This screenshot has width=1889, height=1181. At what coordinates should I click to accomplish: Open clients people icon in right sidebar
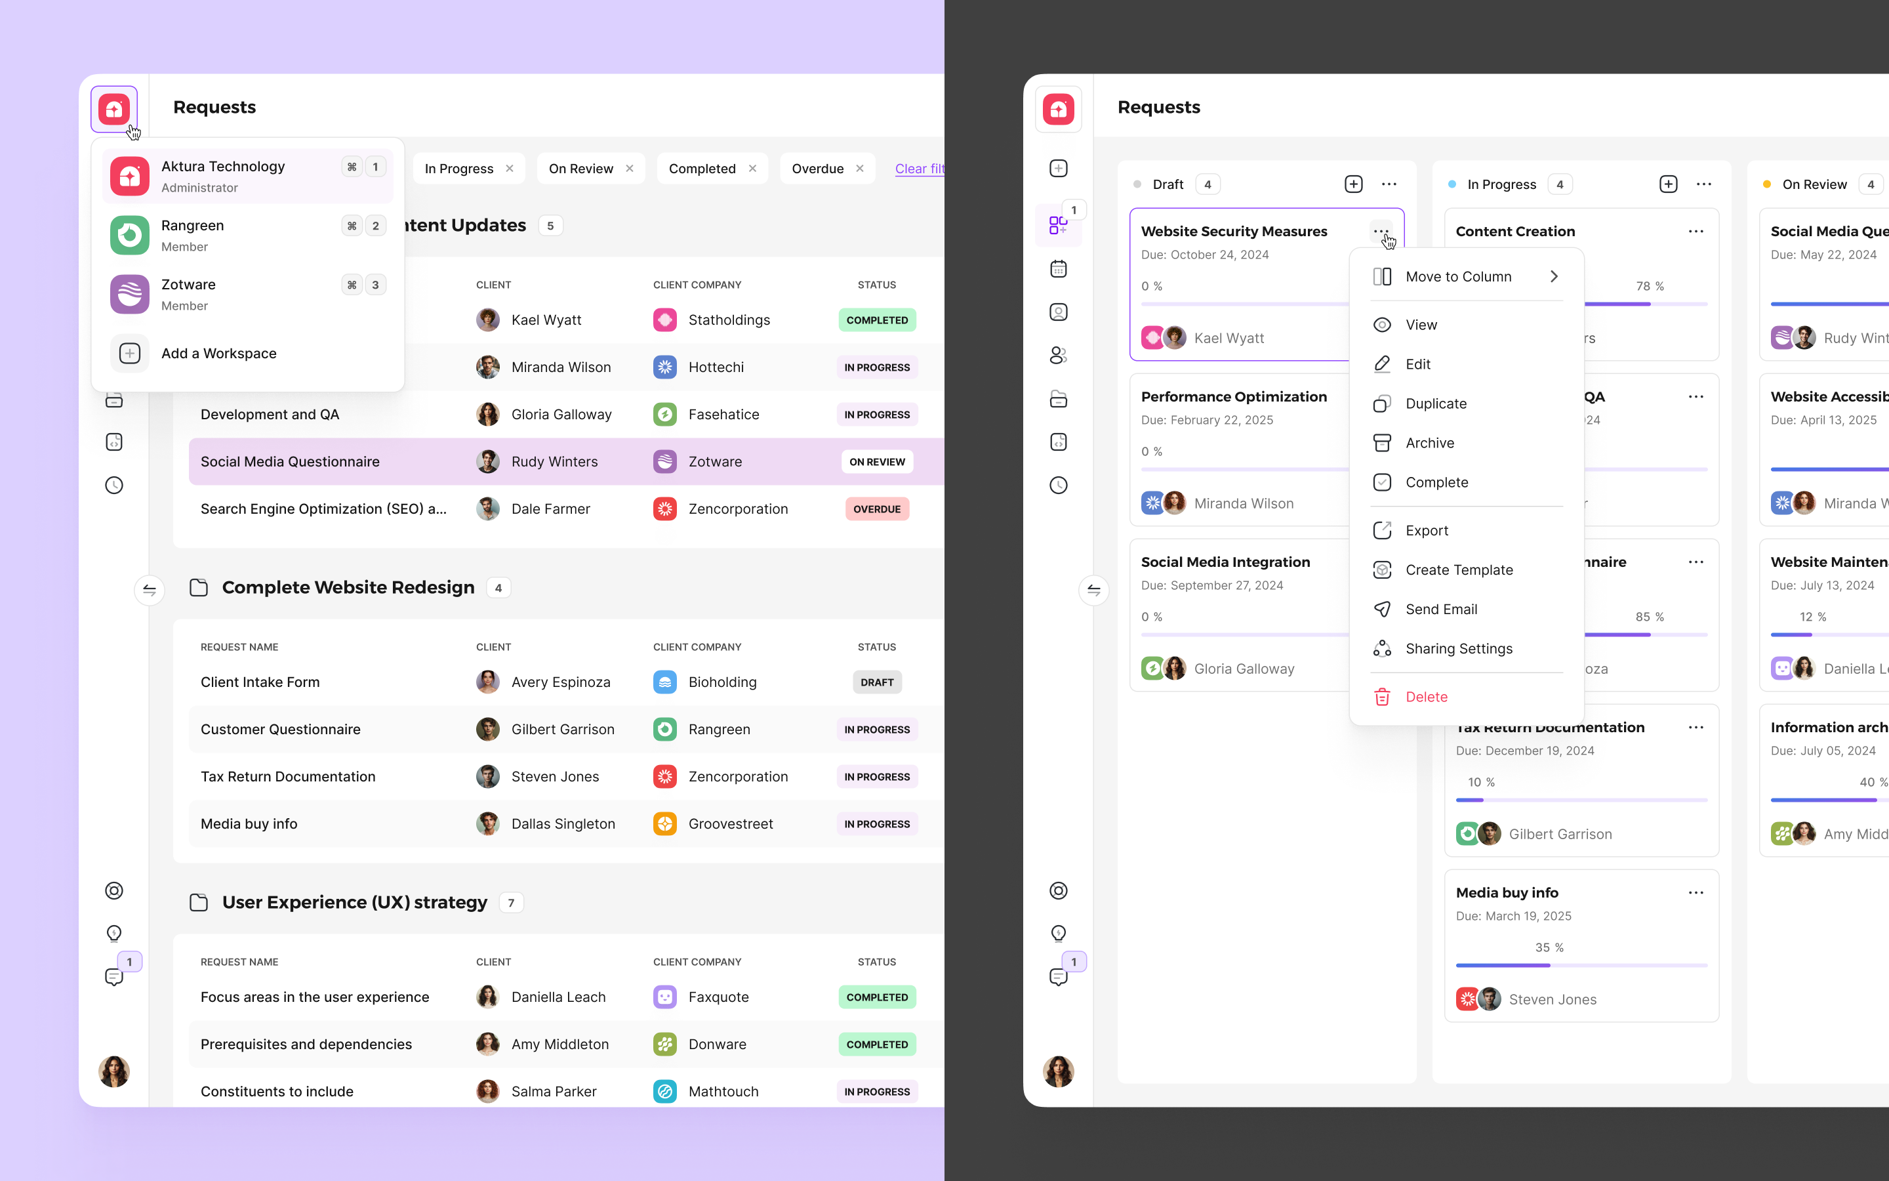(1059, 356)
